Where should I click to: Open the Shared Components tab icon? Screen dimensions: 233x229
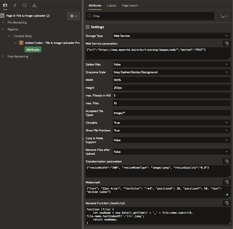[x=34, y=5]
